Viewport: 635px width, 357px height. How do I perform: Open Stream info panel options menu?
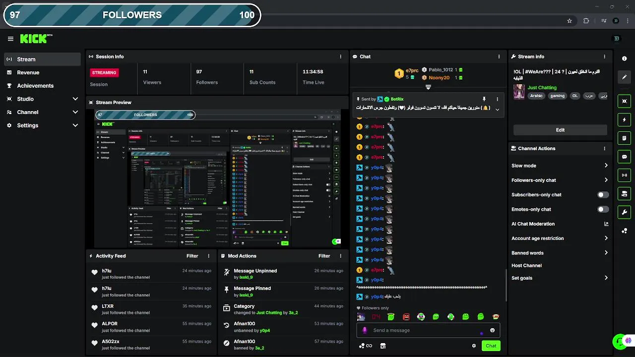[x=604, y=57]
